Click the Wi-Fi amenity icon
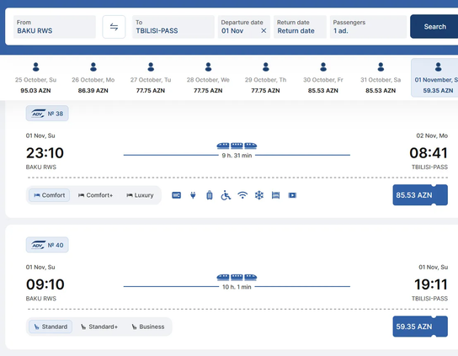The height and width of the screenshot is (356, 458). tap(242, 195)
